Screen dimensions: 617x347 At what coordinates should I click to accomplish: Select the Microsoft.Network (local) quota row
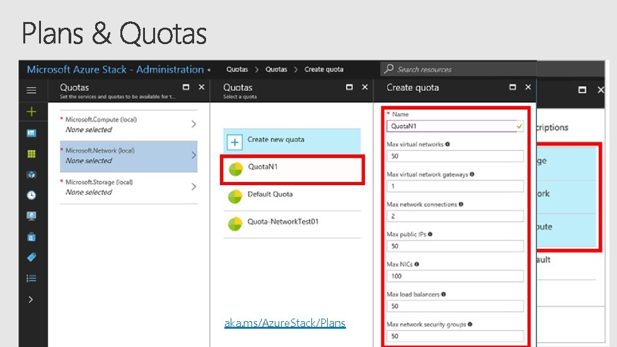click(129, 156)
